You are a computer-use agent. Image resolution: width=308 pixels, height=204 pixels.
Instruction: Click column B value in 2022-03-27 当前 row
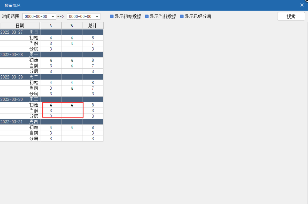point(72,43)
